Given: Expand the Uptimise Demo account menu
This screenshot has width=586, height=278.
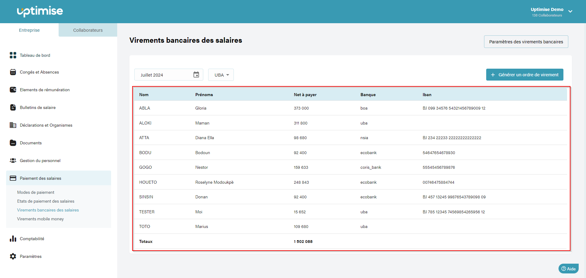Looking at the screenshot, I should click(570, 12).
